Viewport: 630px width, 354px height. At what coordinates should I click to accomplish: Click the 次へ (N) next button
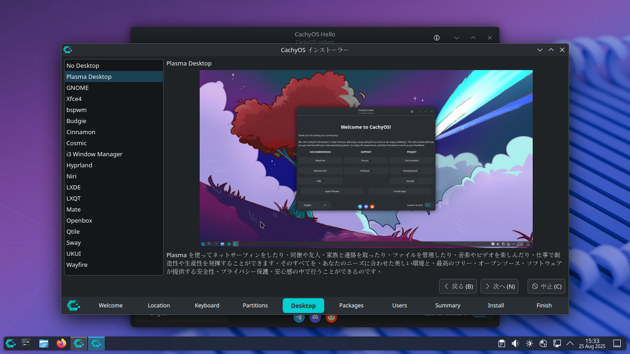(499, 286)
